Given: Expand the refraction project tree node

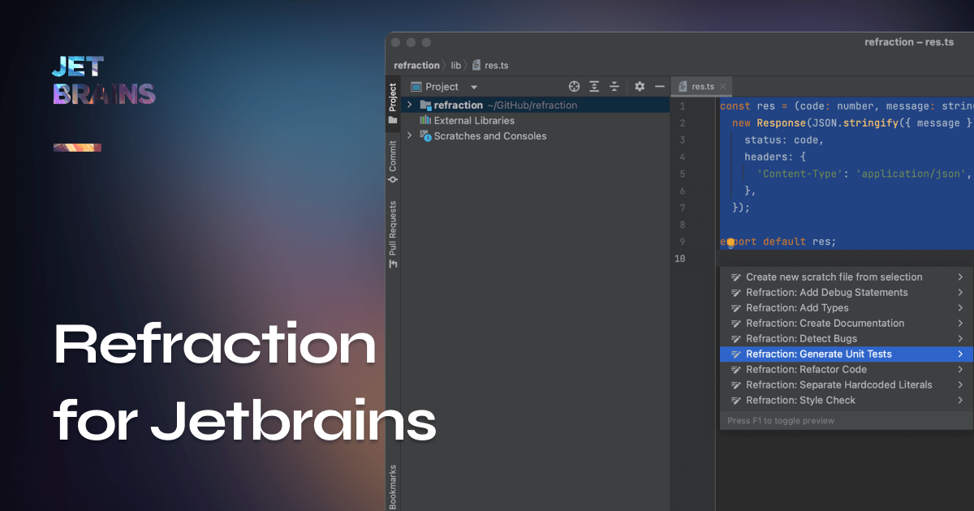Looking at the screenshot, I should (410, 104).
